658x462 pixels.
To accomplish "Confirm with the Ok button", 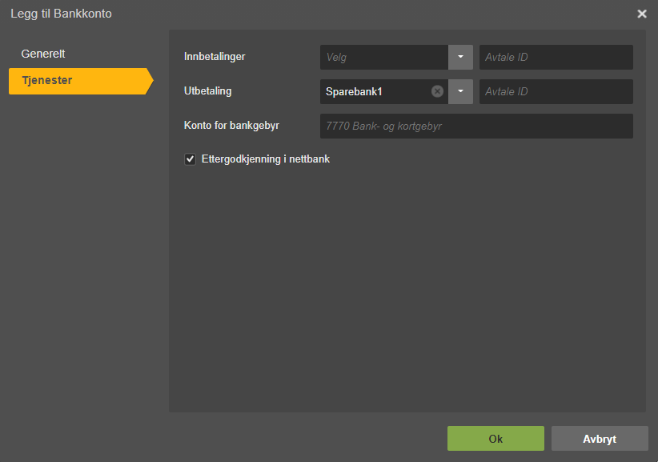I will pyautogui.click(x=496, y=439).
